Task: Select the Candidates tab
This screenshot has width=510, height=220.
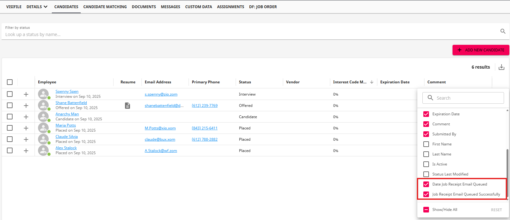Action: coord(66,7)
